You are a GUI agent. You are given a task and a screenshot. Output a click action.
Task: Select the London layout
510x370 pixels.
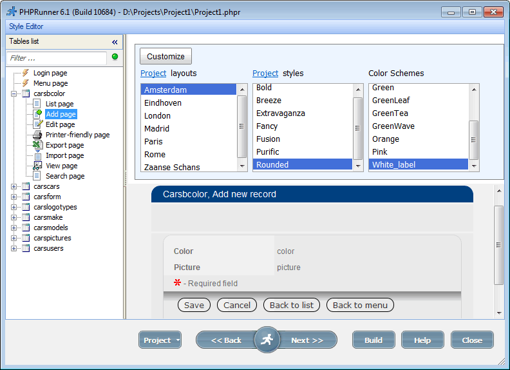[189, 116]
